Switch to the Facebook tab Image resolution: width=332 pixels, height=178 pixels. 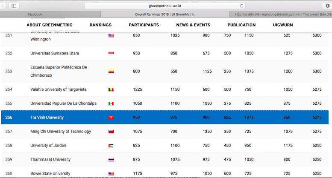pyautogui.click(x=35, y=14)
